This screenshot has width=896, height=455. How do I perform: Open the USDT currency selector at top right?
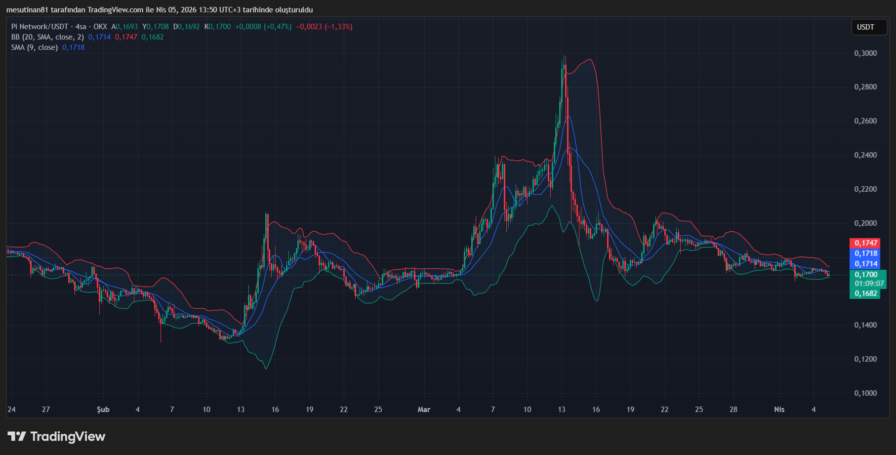pyautogui.click(x=869, y=27)
